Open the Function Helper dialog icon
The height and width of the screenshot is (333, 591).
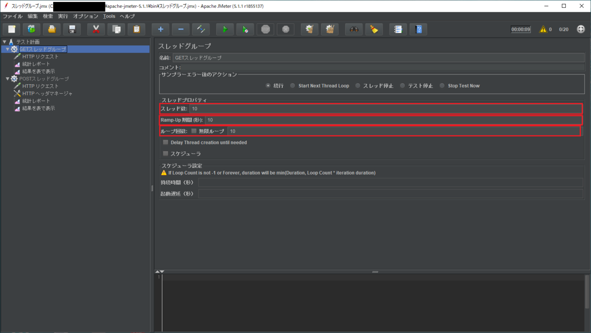[x=398, y=29]
